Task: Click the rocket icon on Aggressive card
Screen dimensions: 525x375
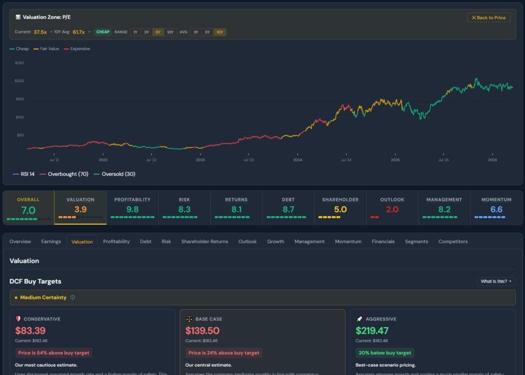Action: [359, 319]
